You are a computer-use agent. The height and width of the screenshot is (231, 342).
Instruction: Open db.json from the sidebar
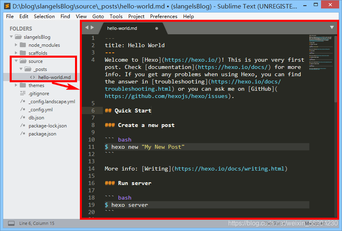36,118
